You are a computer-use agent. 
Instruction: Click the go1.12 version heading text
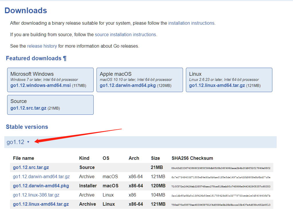point(15,142)
